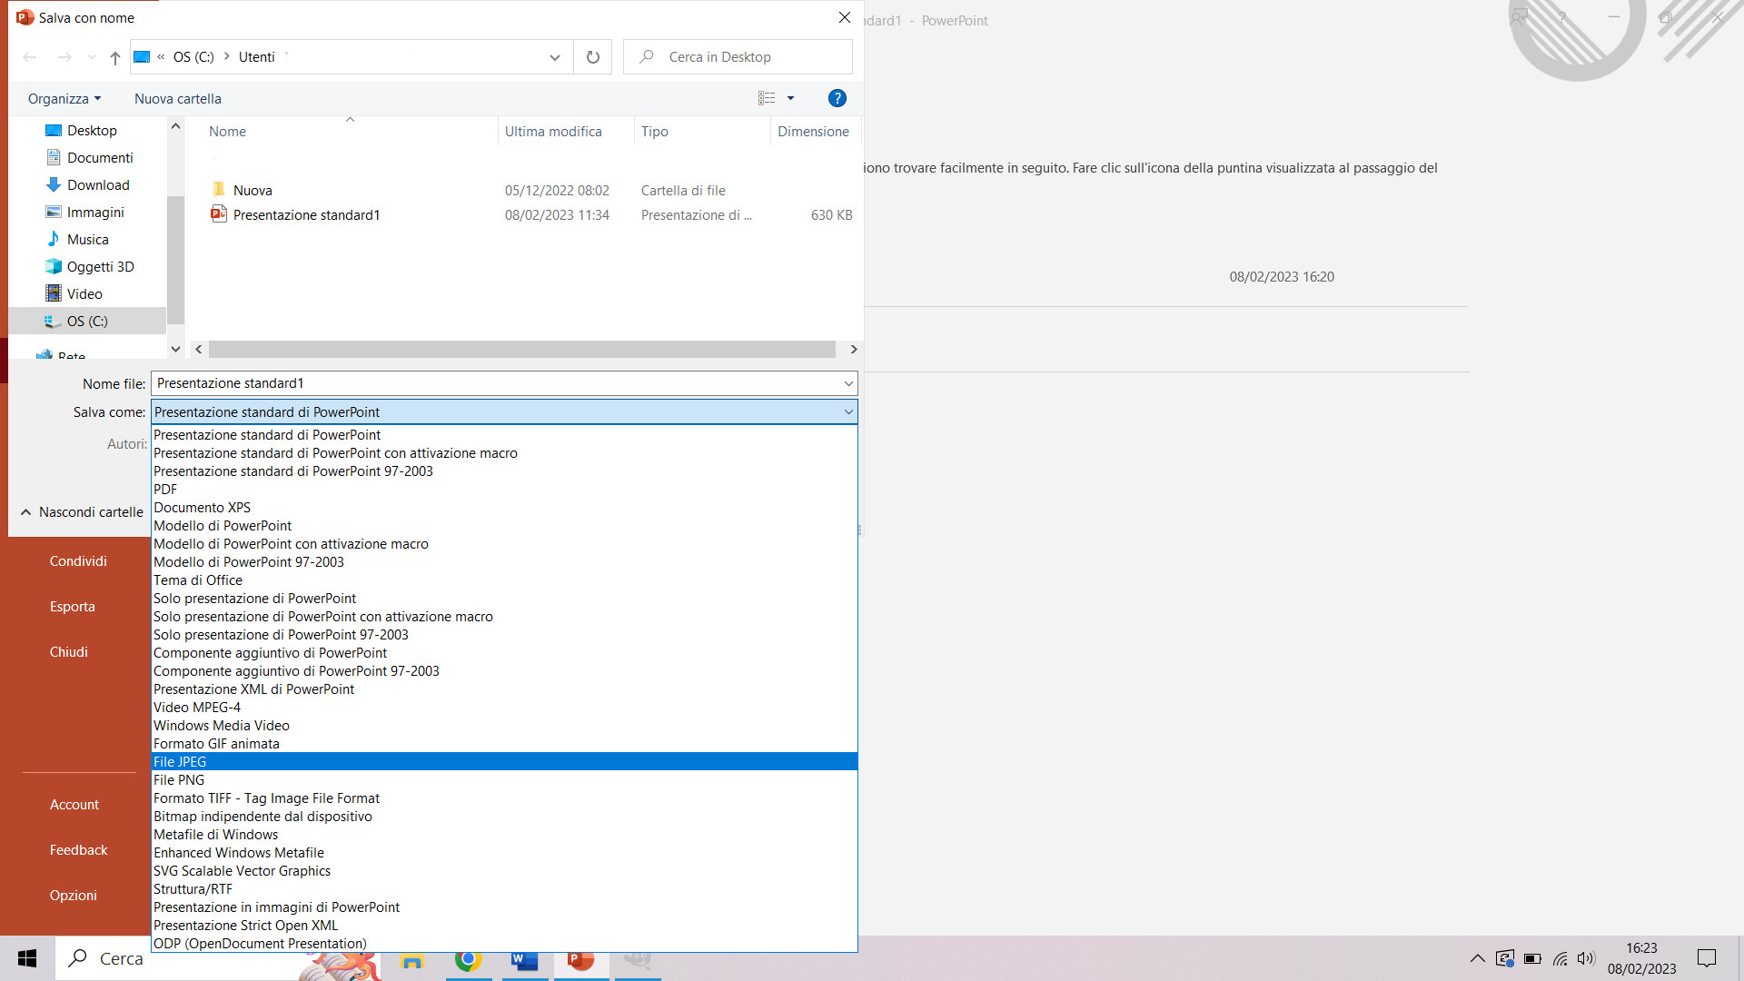
Task: Click the Word icon in taskbar
Action: coord(524,959)
